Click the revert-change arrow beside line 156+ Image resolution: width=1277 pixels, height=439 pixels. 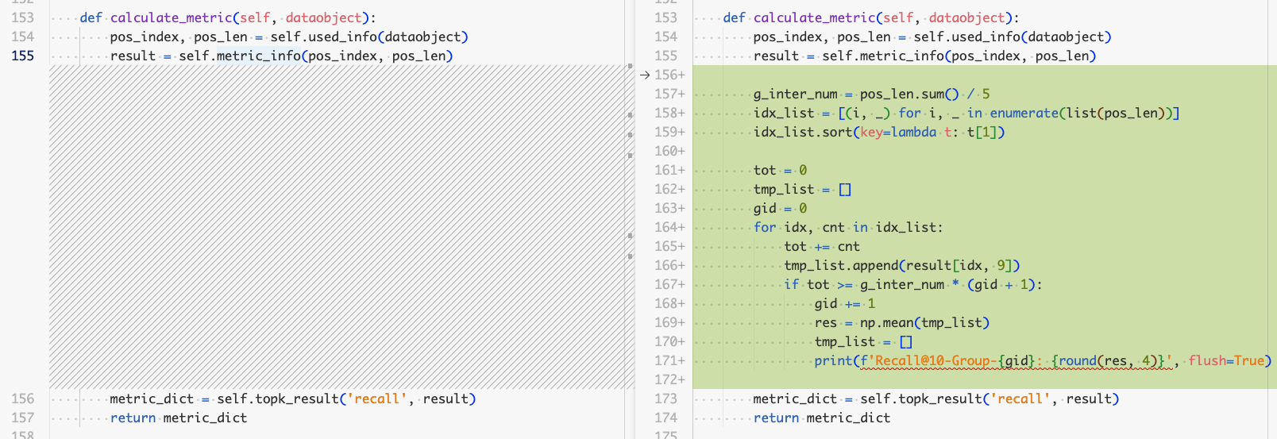tap(645, 75)
